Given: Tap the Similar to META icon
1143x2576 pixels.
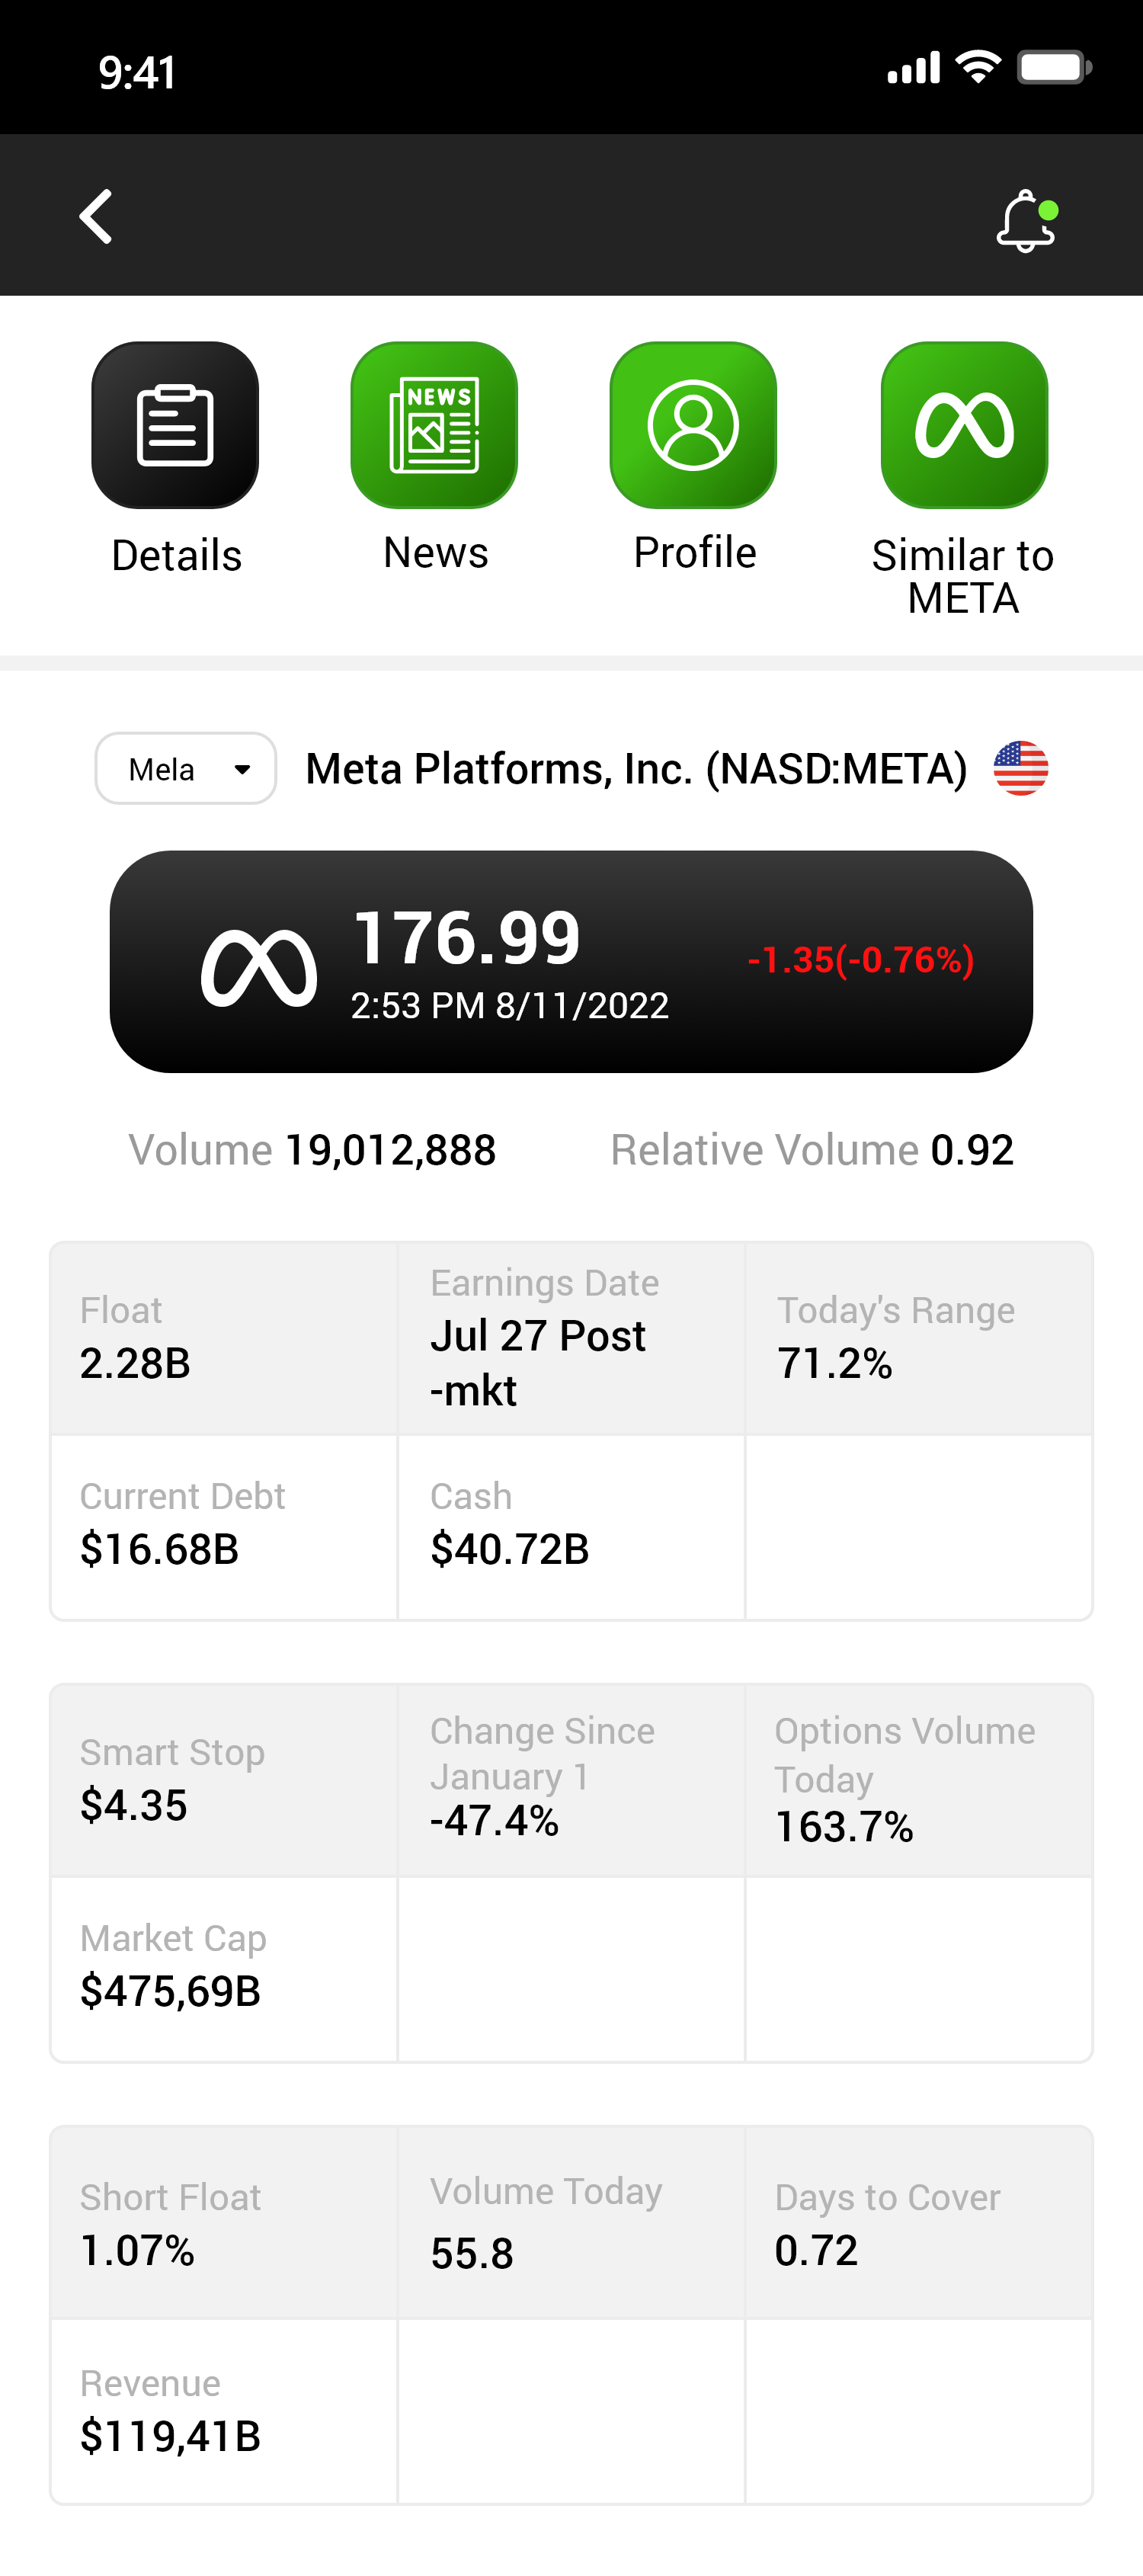Looking at the screenshot, I should pos(964,425).
